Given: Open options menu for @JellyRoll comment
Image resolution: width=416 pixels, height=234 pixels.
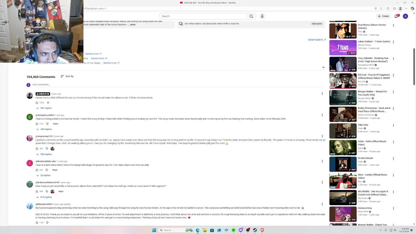Looking at the screenshot, I should (322, 94).
